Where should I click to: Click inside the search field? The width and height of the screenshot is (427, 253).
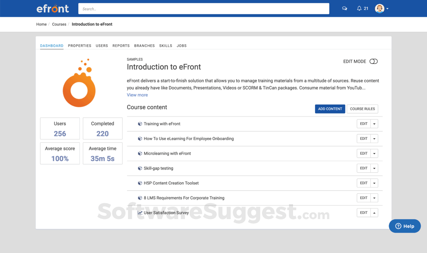(x=203, y=8)
